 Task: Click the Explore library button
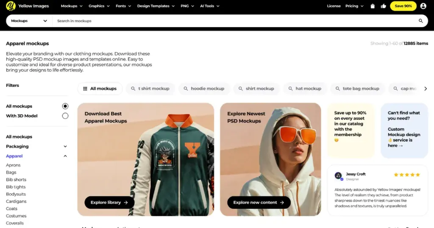pos(109,203)
